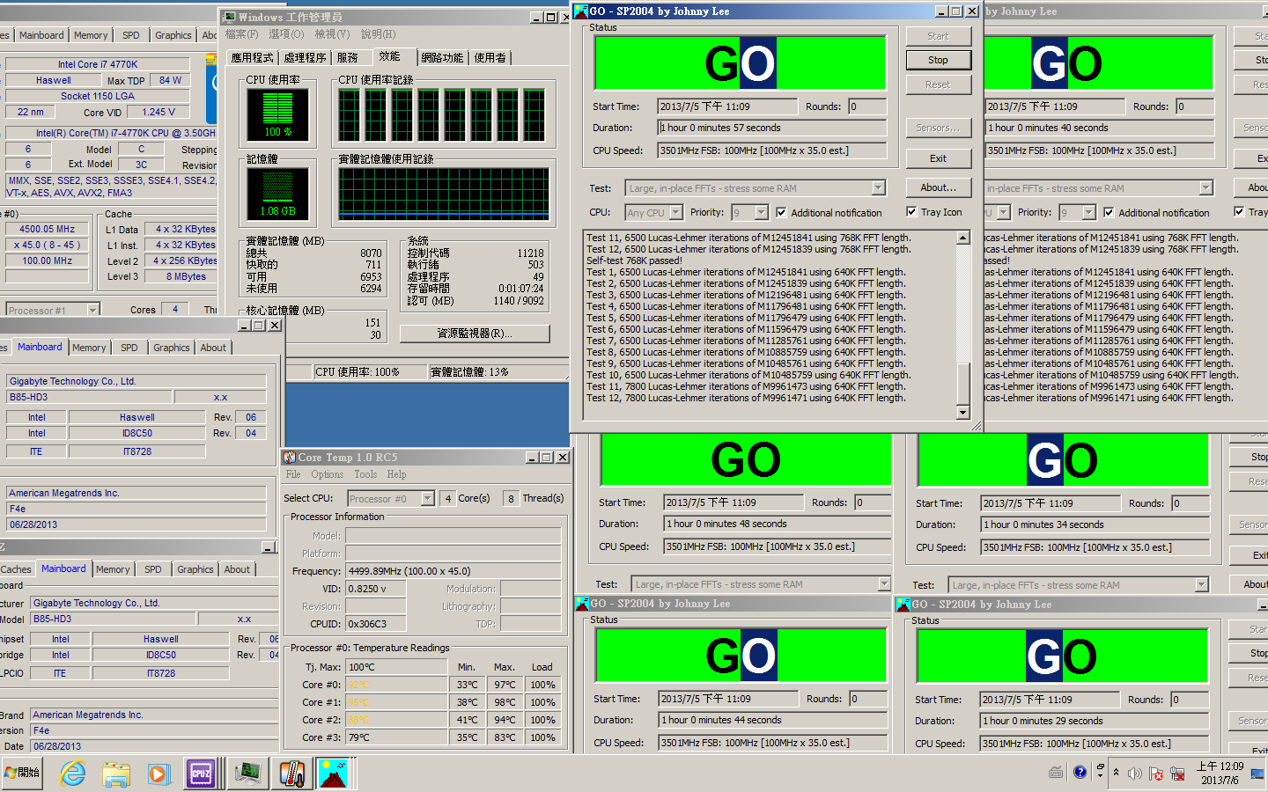1268x792 pixels.
Task: Open 檢視(V) menu in Task Manager
Action: [332, 34]
